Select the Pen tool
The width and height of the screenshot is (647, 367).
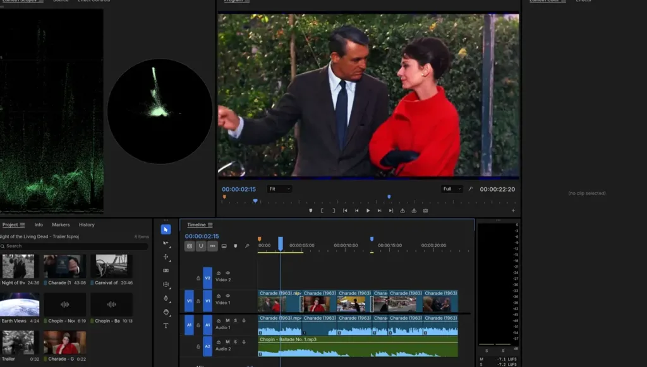click(x=166, y=298)
